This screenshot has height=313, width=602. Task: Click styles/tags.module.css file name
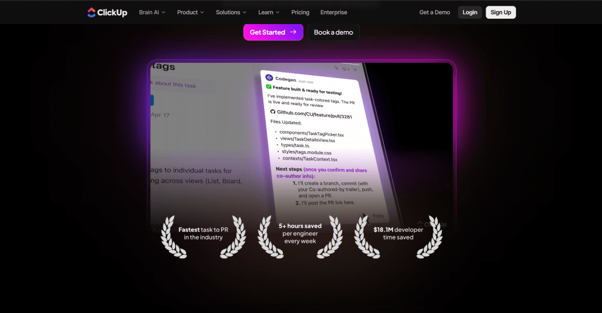point(306,152)
